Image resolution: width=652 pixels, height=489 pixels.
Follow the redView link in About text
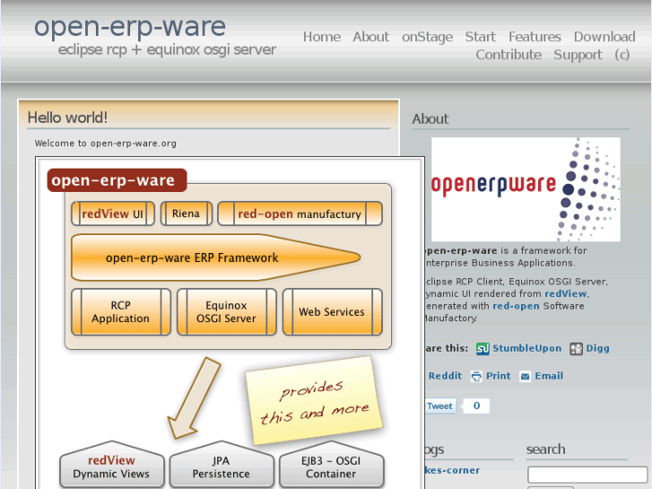click(x=565, y=293)
